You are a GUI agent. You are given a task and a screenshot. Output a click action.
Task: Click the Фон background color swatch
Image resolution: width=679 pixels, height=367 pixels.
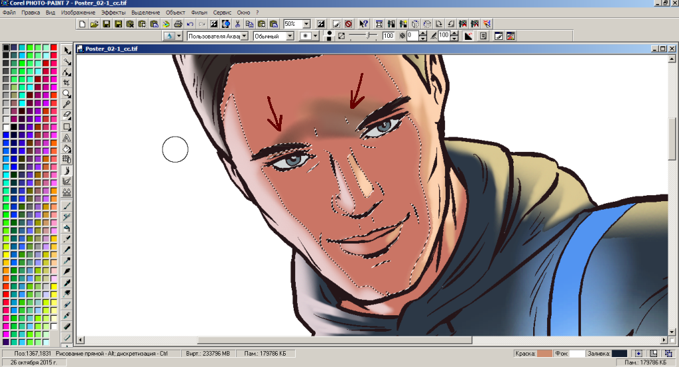(x=578, y=354)
